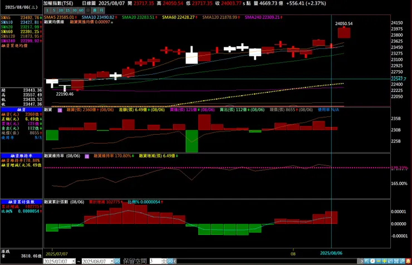Select the 10-minute timeframe button
This screenshot has height=265, width=412.
coord(61,10)
